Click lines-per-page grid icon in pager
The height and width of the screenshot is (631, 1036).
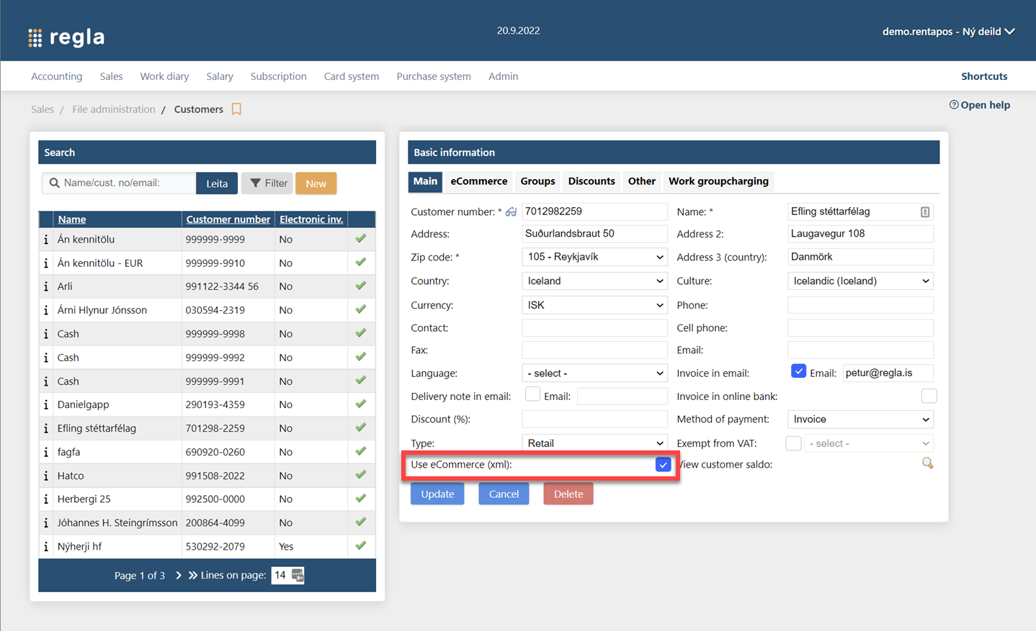point(298,575)
